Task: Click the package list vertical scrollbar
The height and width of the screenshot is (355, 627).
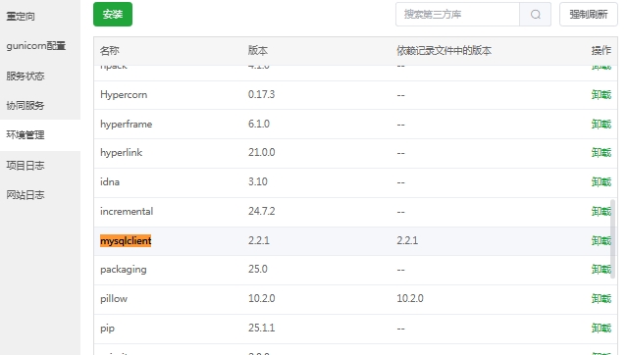Action: (612, 239)
